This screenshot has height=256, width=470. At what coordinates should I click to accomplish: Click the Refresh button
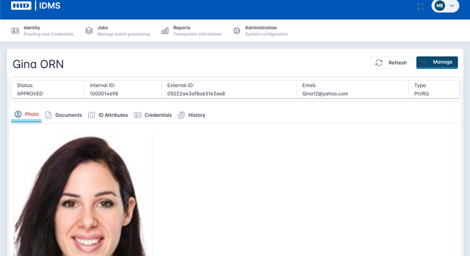[391, 63]
